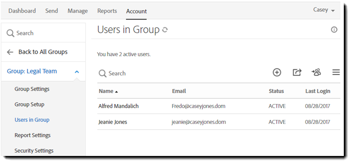The width and height of the screenshot is (348, 161).
Task: Open Group Settings in the sidebar
Action: click(32, 89)
